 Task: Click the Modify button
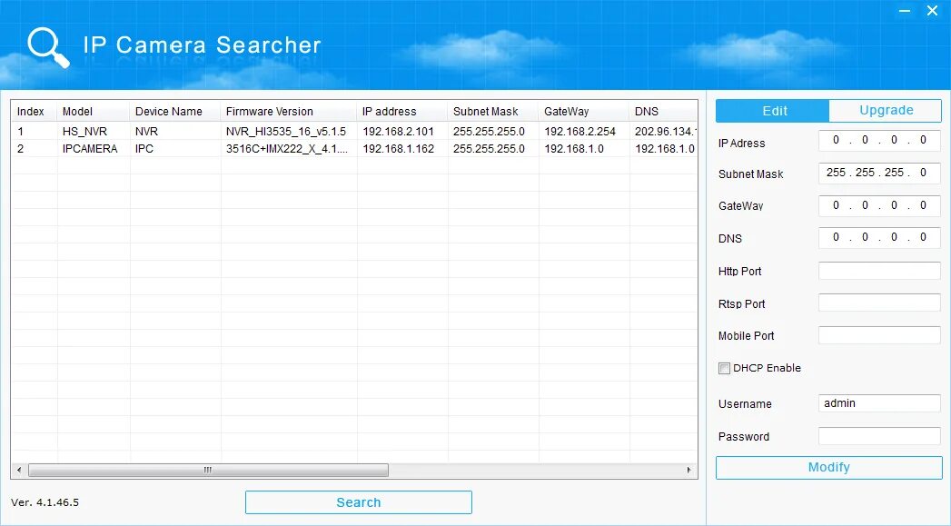828,467
